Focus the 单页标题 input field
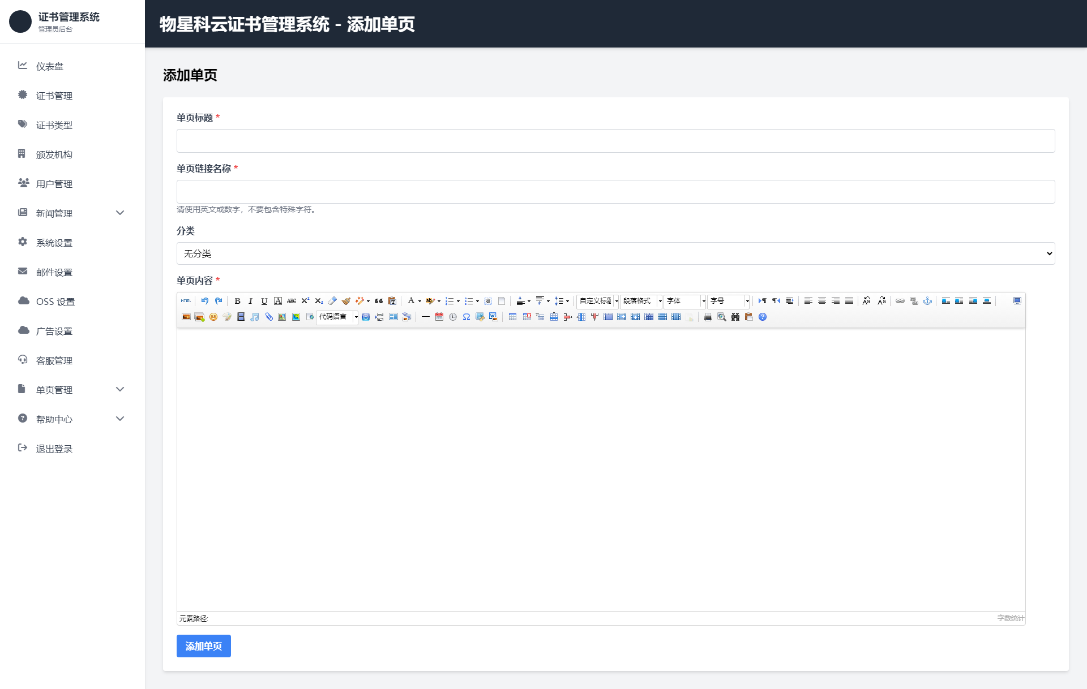The width and height of the screenshot is (1087, 689). [x=615, y=141]
